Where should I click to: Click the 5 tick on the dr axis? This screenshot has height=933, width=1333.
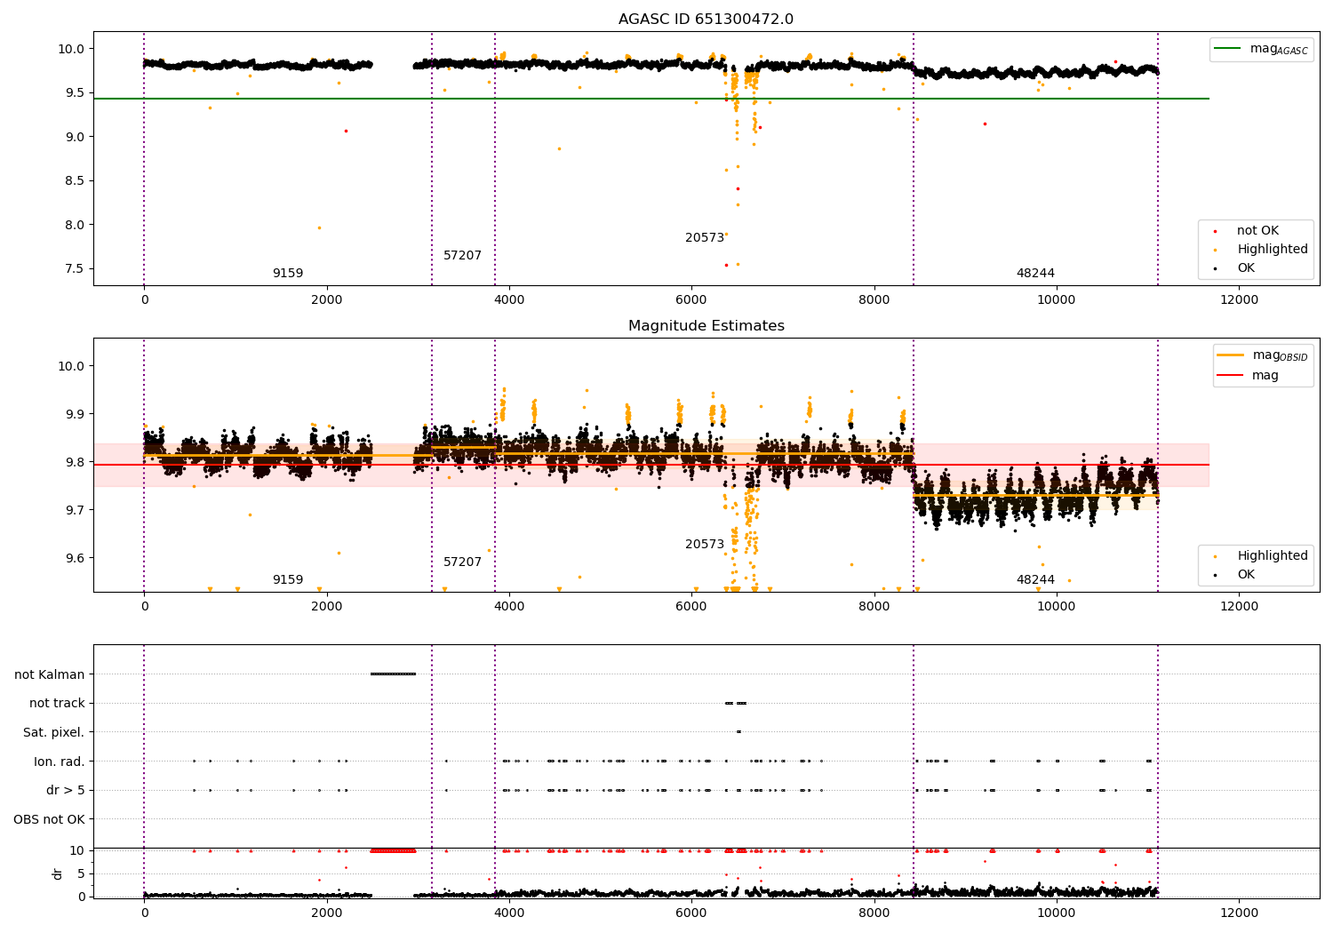[x=82, y=873]
